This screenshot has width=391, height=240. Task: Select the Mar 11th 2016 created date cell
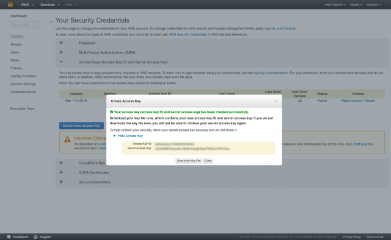tap(76, 101)
